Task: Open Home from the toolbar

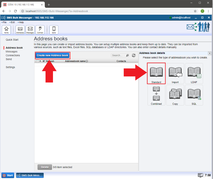Action: click(x=6, y=30)
